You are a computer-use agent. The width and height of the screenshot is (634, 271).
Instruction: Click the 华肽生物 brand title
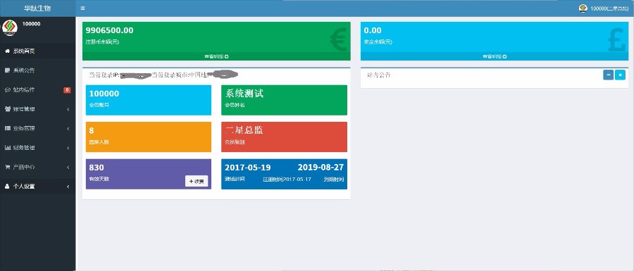pyautogui.click(x=37, y=8)
